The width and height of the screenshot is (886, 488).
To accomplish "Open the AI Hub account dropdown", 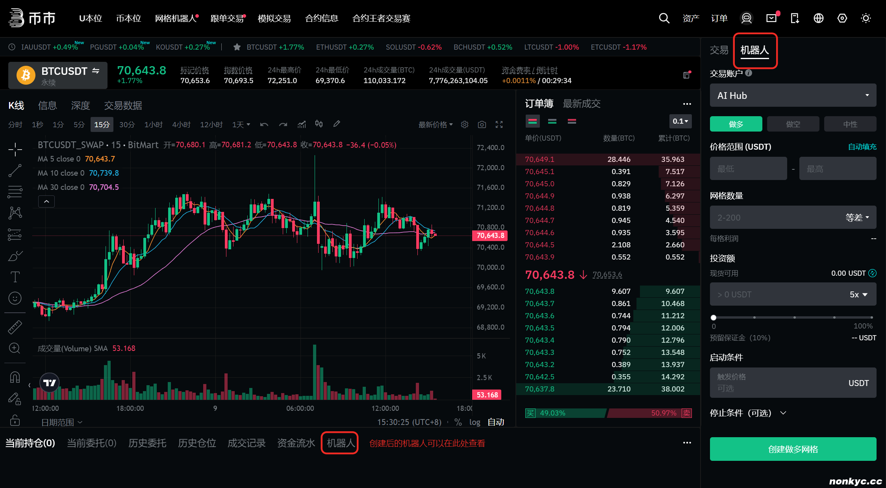I will pyautogui.click(x=793, y=95).
